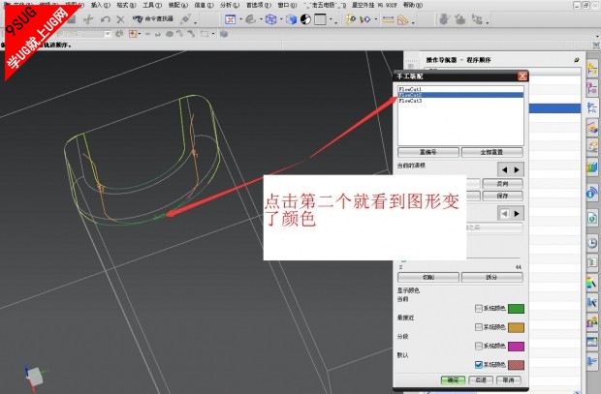The height and width of the screenshot is (394, 601).
Task: Click the 后退 back button
Action: point(481,379)
